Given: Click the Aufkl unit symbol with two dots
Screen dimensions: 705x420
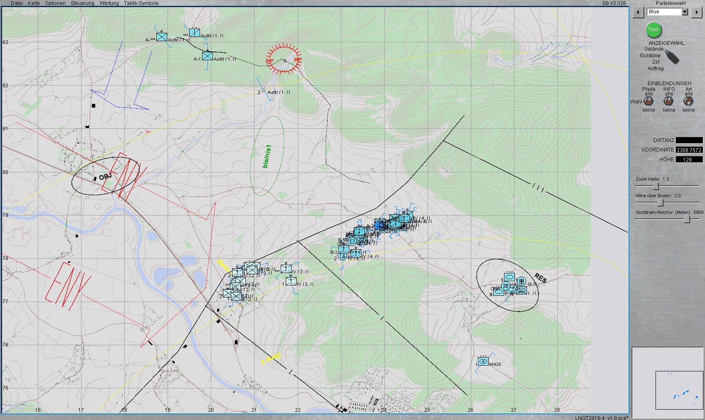Looking at the screenshot, I should point(194,33).
